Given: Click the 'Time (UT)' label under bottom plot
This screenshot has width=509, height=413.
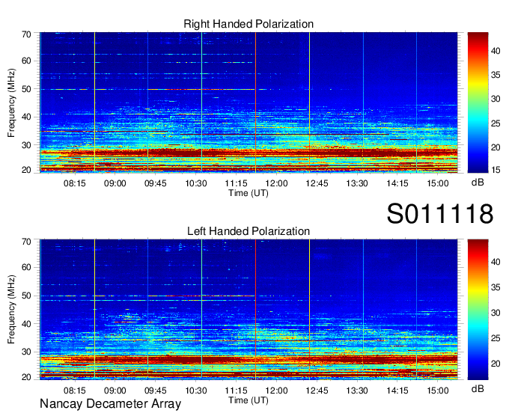Looking at the screenshot, I should (x=249, y=400).
